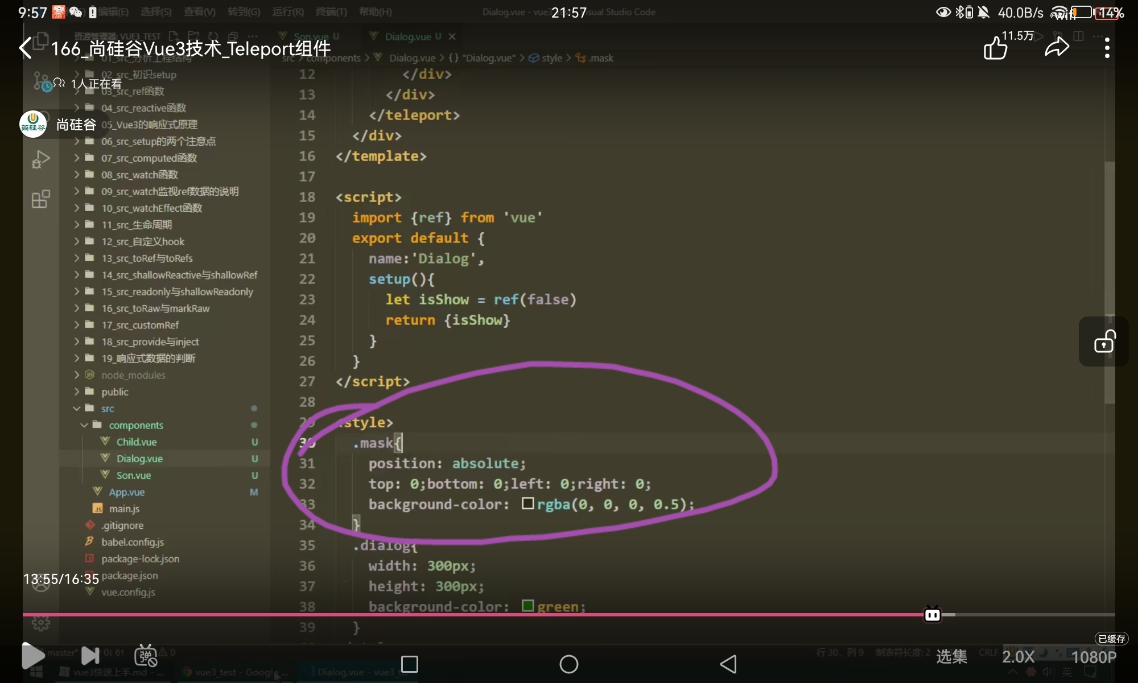
Task: Tap the back arrow icon
Action: tap(25, 48)
